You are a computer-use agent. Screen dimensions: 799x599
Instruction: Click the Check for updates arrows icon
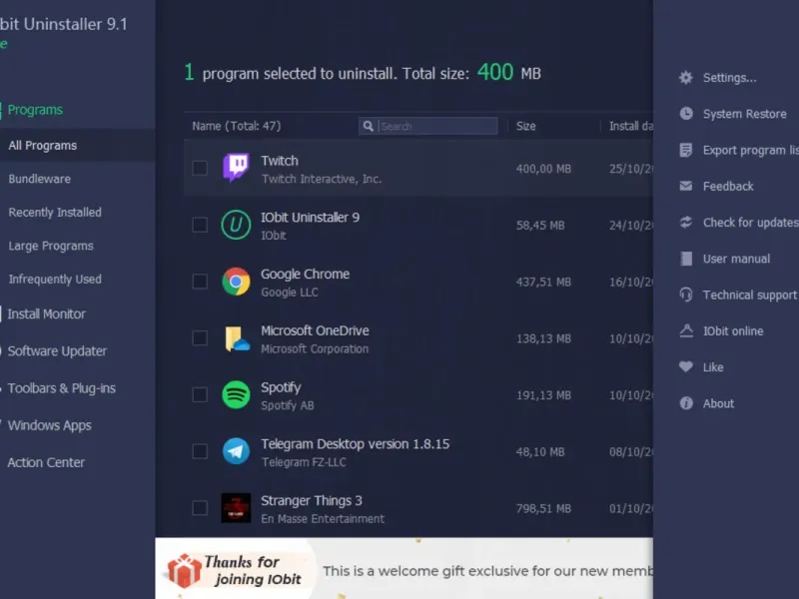pyautogui.click(x=686, y=222)
